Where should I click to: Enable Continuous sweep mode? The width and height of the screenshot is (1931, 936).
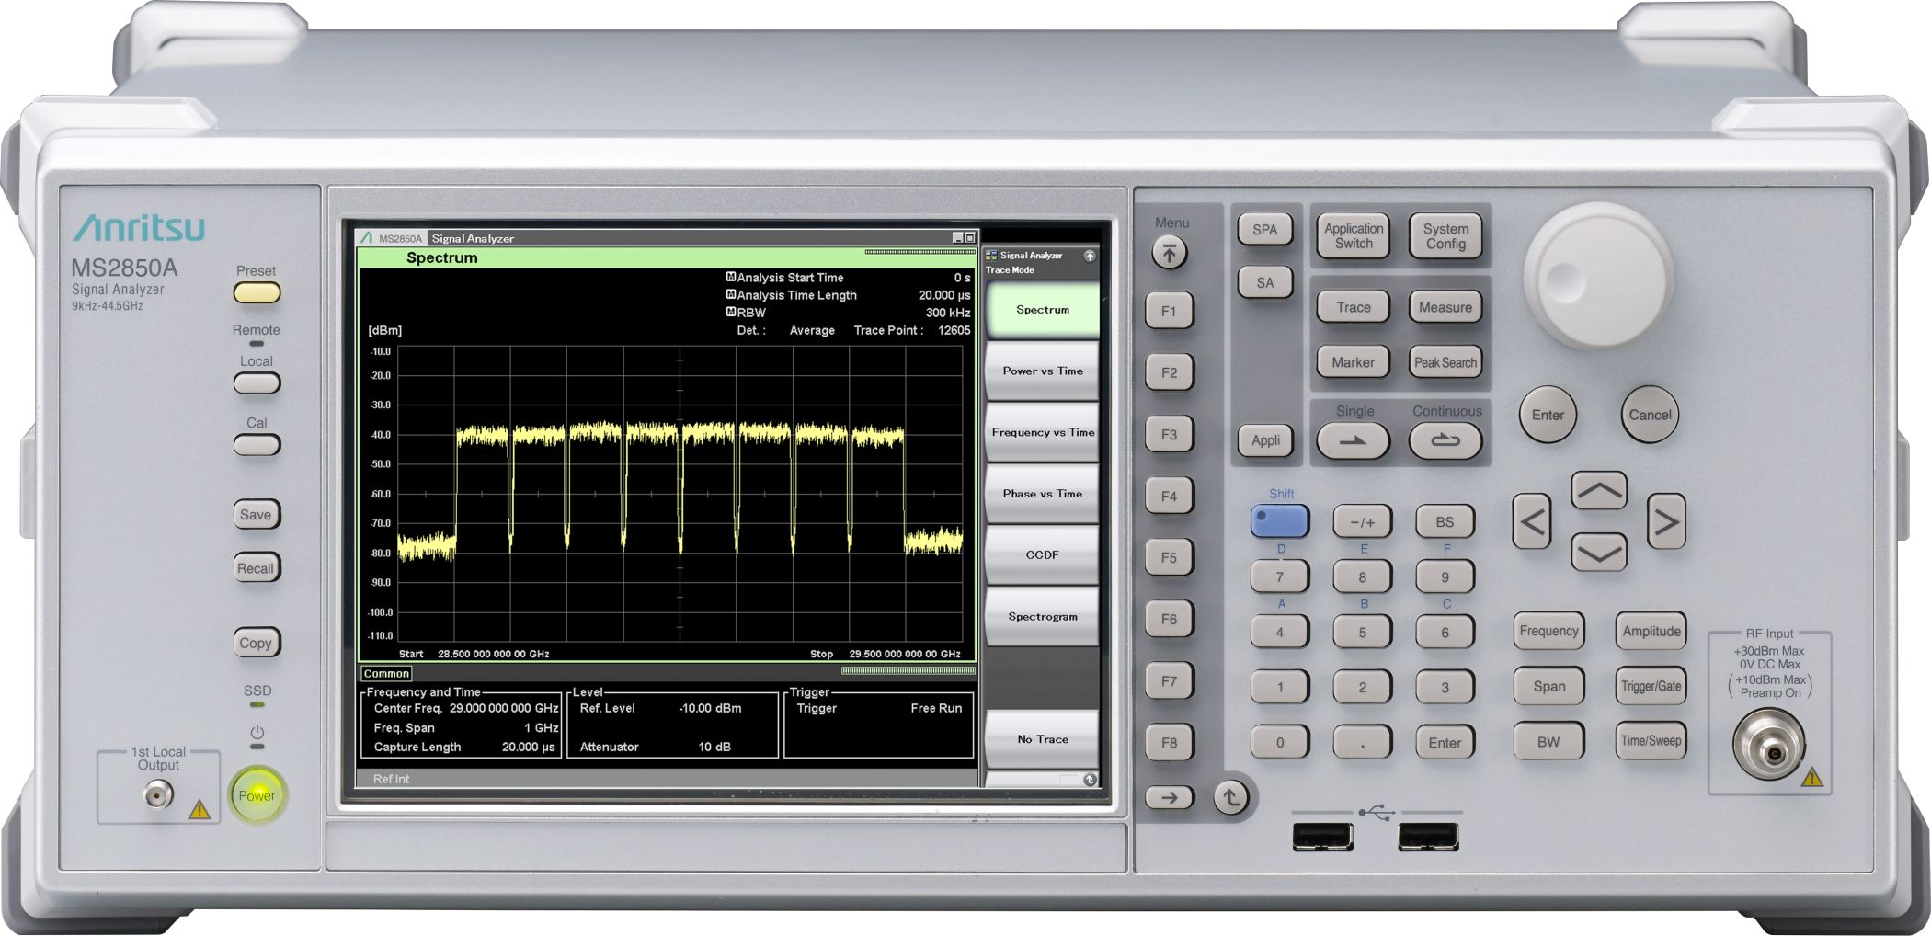tap(1445, 439)
